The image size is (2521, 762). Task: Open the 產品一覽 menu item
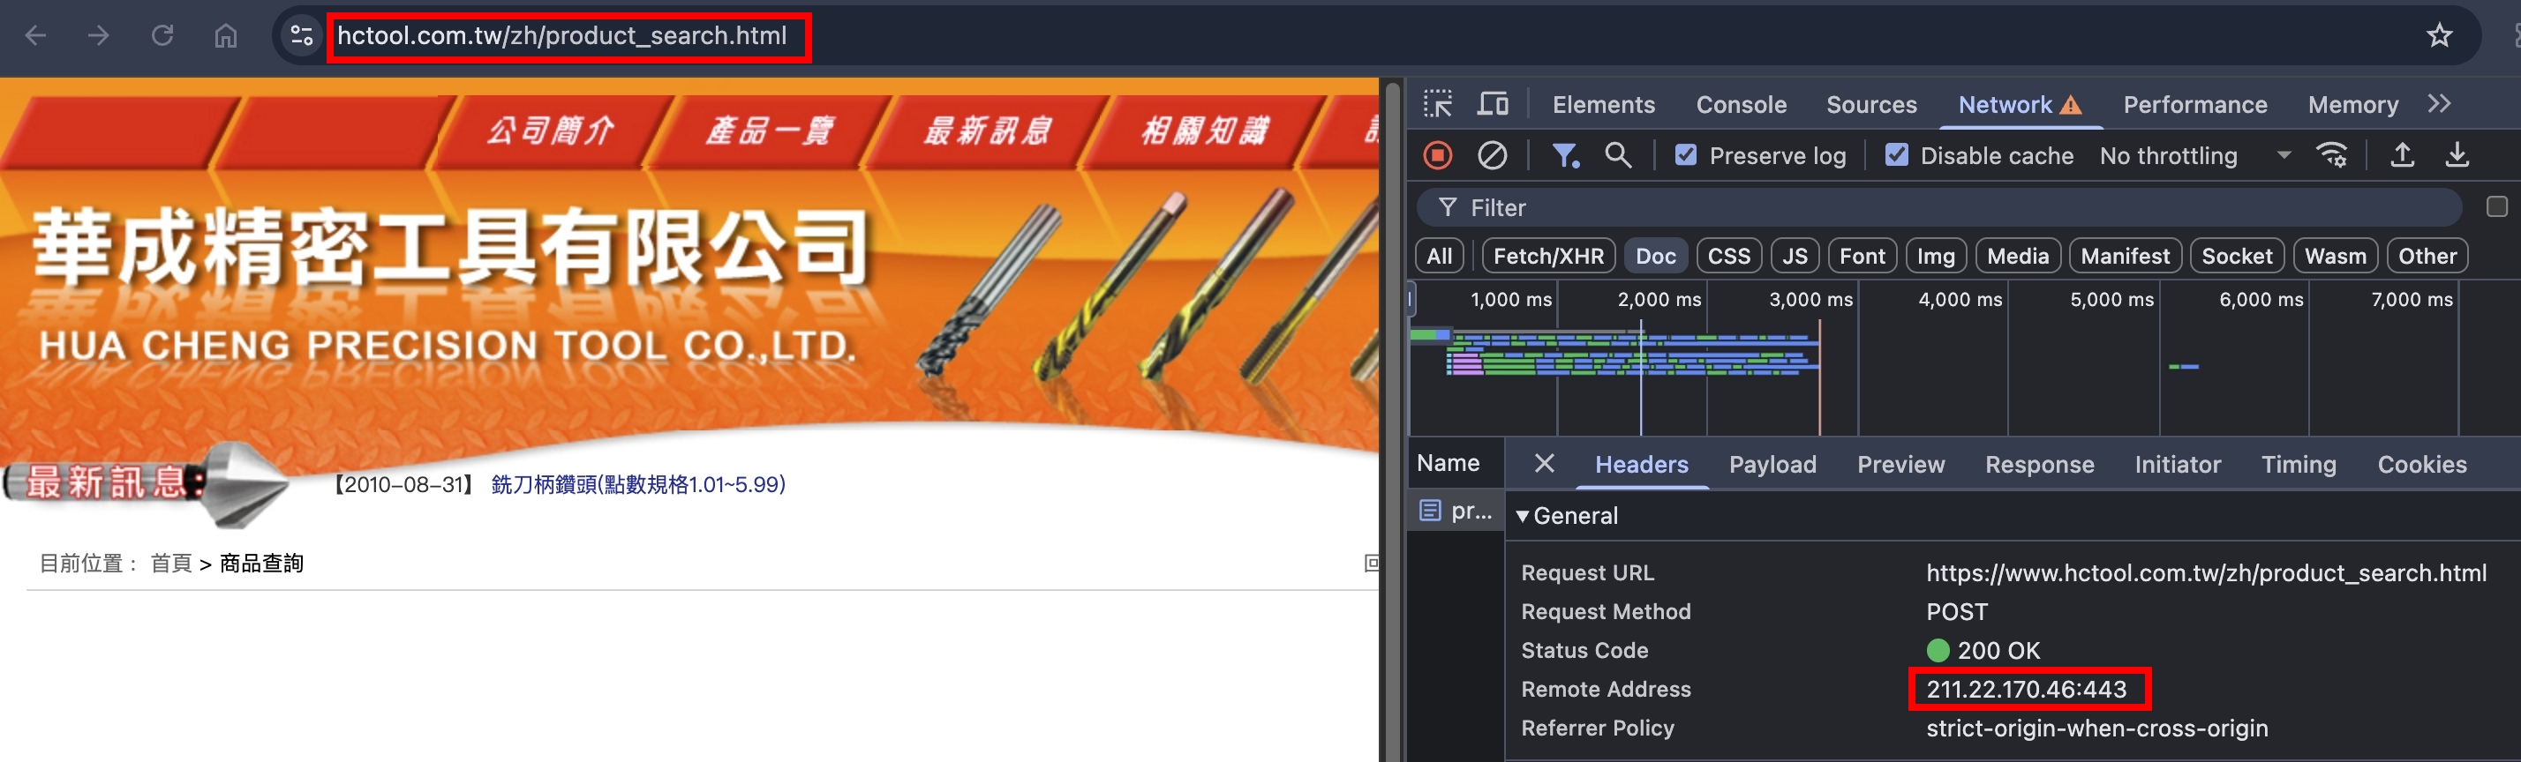pos(771,131)
